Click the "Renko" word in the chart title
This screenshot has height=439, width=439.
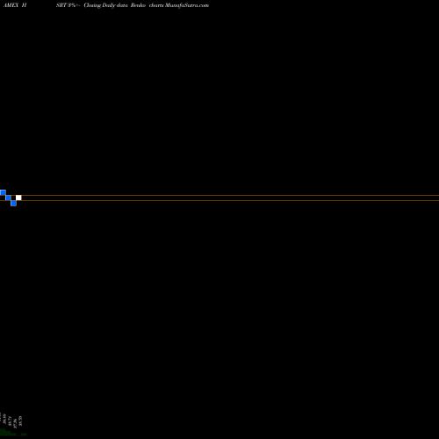[138, 5]
